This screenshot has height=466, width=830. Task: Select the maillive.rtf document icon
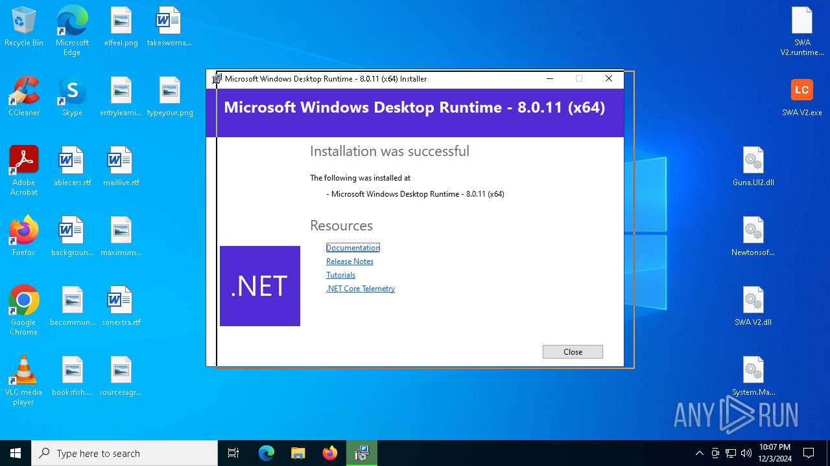coord(121,167)
